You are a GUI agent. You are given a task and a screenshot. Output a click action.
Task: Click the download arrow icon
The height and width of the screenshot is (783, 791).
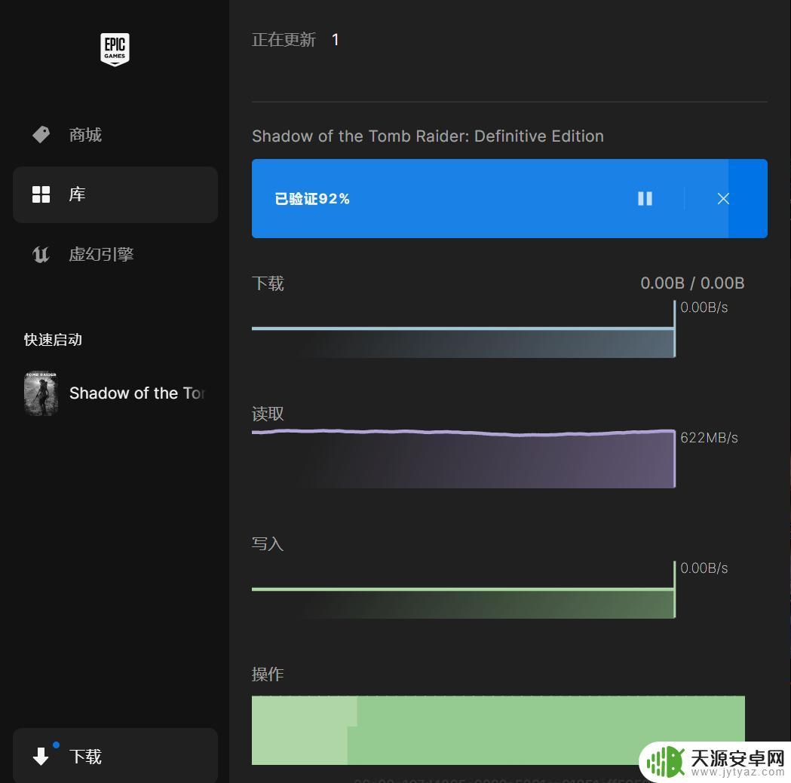tap(41, 756)
